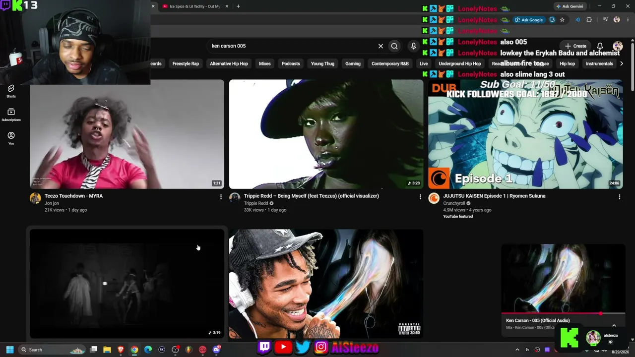Image resolution: width=635 pixels, height=357 pixels.
Task: Click the install app icon in address bar
Action: [552, 20]
